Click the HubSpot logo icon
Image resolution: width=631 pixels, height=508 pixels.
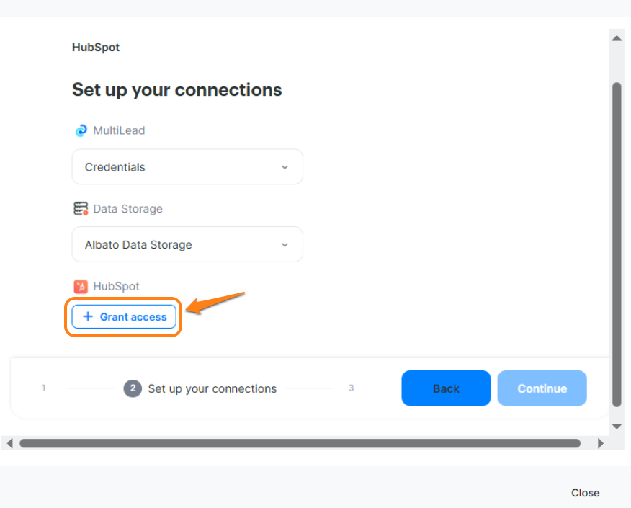(x=81, y=287)
